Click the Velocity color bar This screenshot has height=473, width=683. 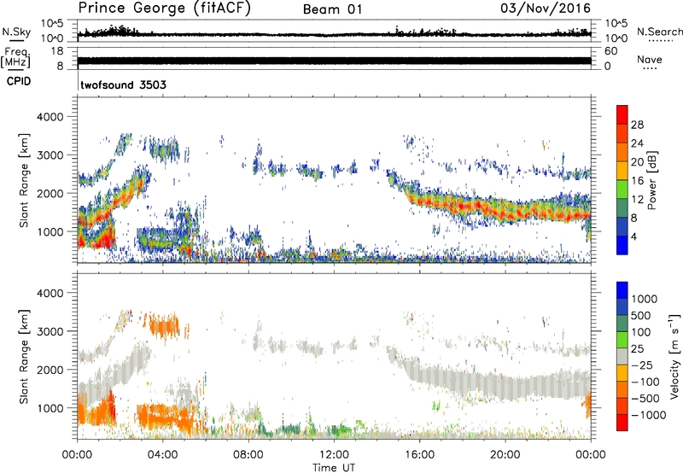[x=622, y=356]
